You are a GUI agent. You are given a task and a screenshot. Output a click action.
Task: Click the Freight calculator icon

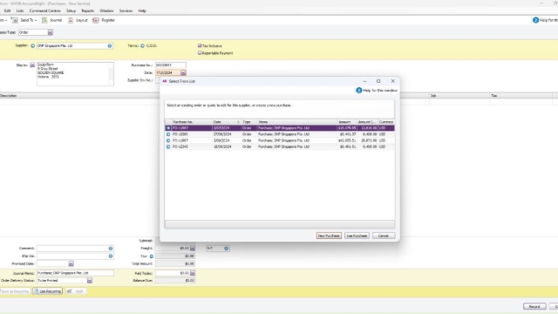pos(193,248)
